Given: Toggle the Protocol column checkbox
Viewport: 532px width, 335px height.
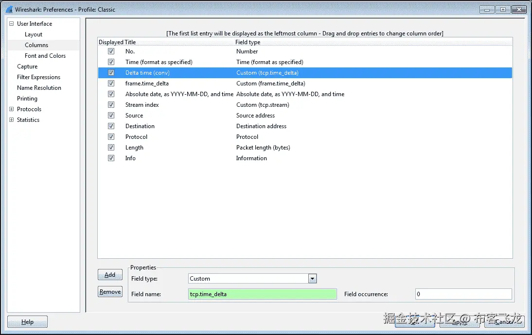Looking at the screenshot, I should [x=111, y=136].
